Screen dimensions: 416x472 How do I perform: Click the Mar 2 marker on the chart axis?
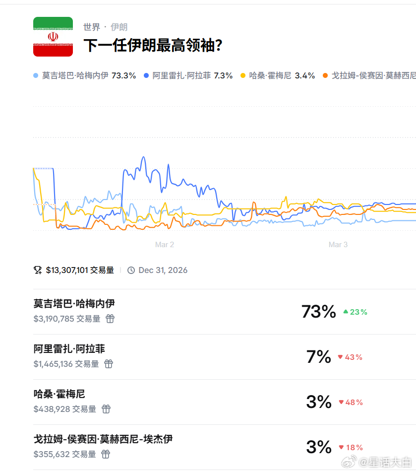point(164,244)
